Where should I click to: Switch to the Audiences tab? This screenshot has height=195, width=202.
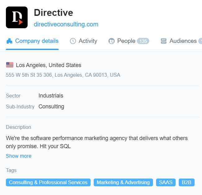pyautogui.click(x=183, y=41)
